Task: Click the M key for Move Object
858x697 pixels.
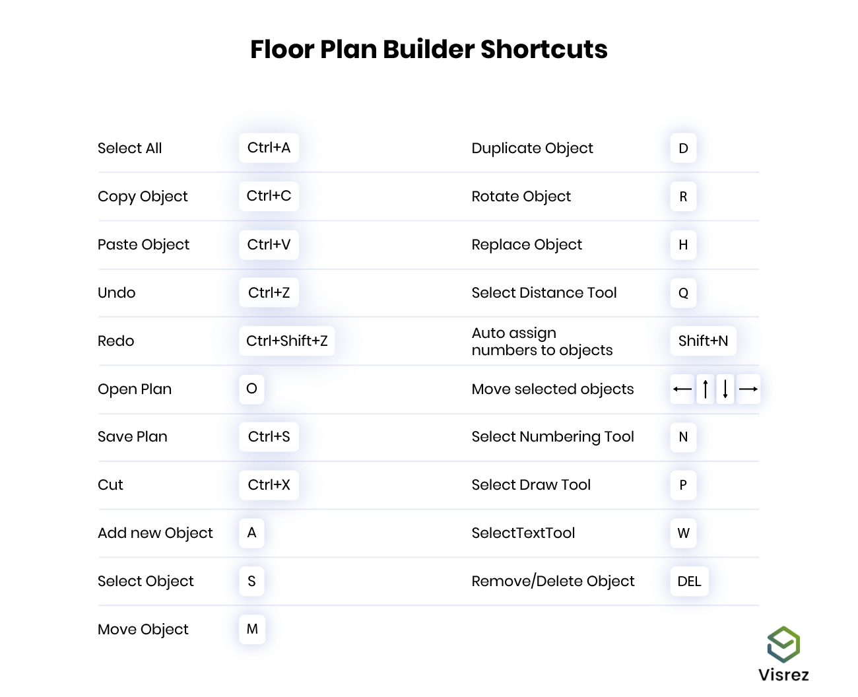Action: point(252,629)
